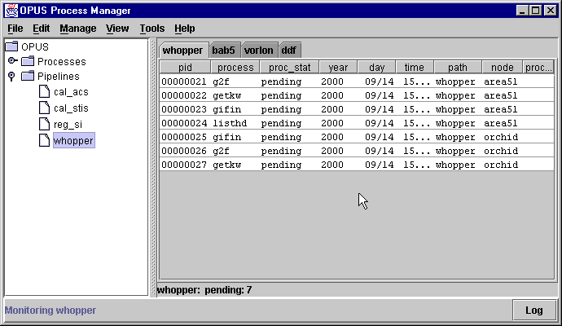Screen dimensions: 562x326
Task: Expand the Processes tree node
Action: [12, 61]
